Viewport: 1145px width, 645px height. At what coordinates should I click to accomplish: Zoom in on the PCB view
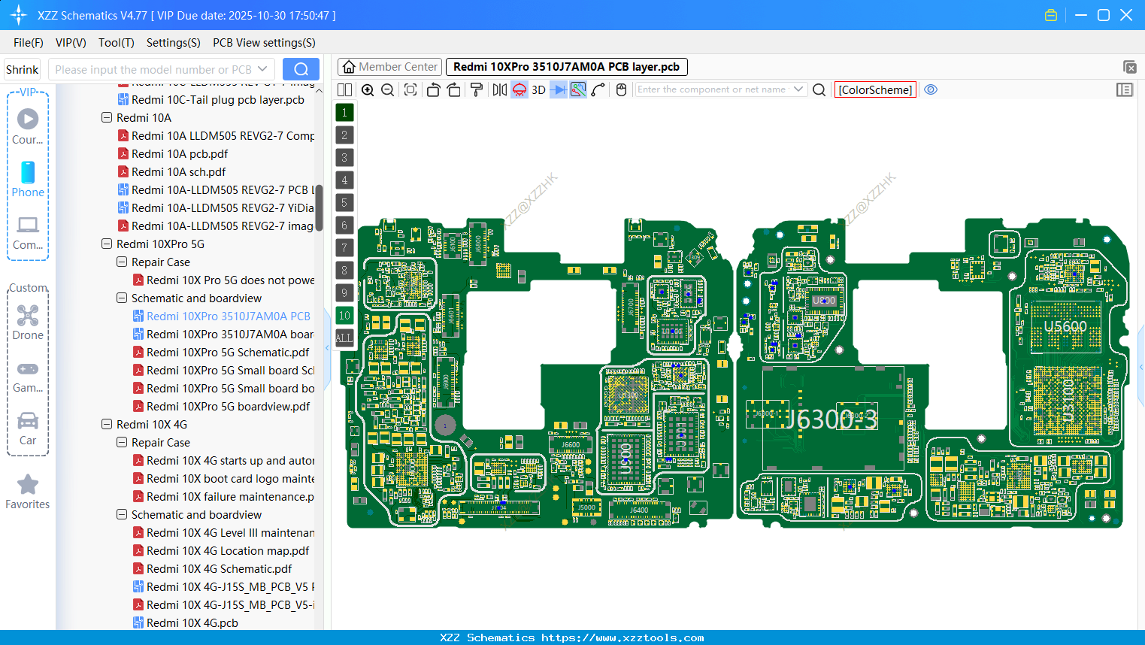[368, 89]
